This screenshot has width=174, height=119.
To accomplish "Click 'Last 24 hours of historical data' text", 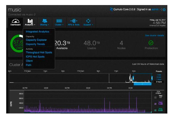I will (x=148, y=64).
